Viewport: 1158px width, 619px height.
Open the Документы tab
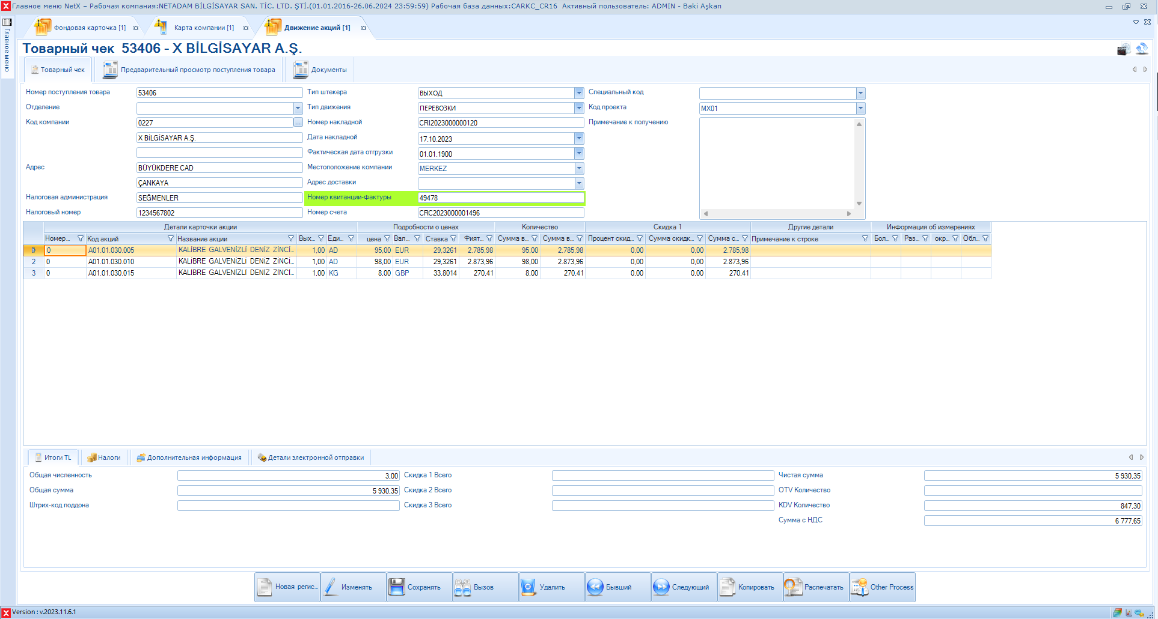(x=320, y=70)
